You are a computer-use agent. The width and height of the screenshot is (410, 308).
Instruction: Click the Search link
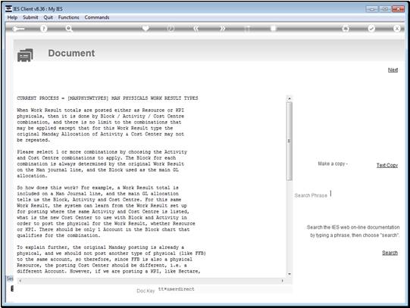(390, 253)
